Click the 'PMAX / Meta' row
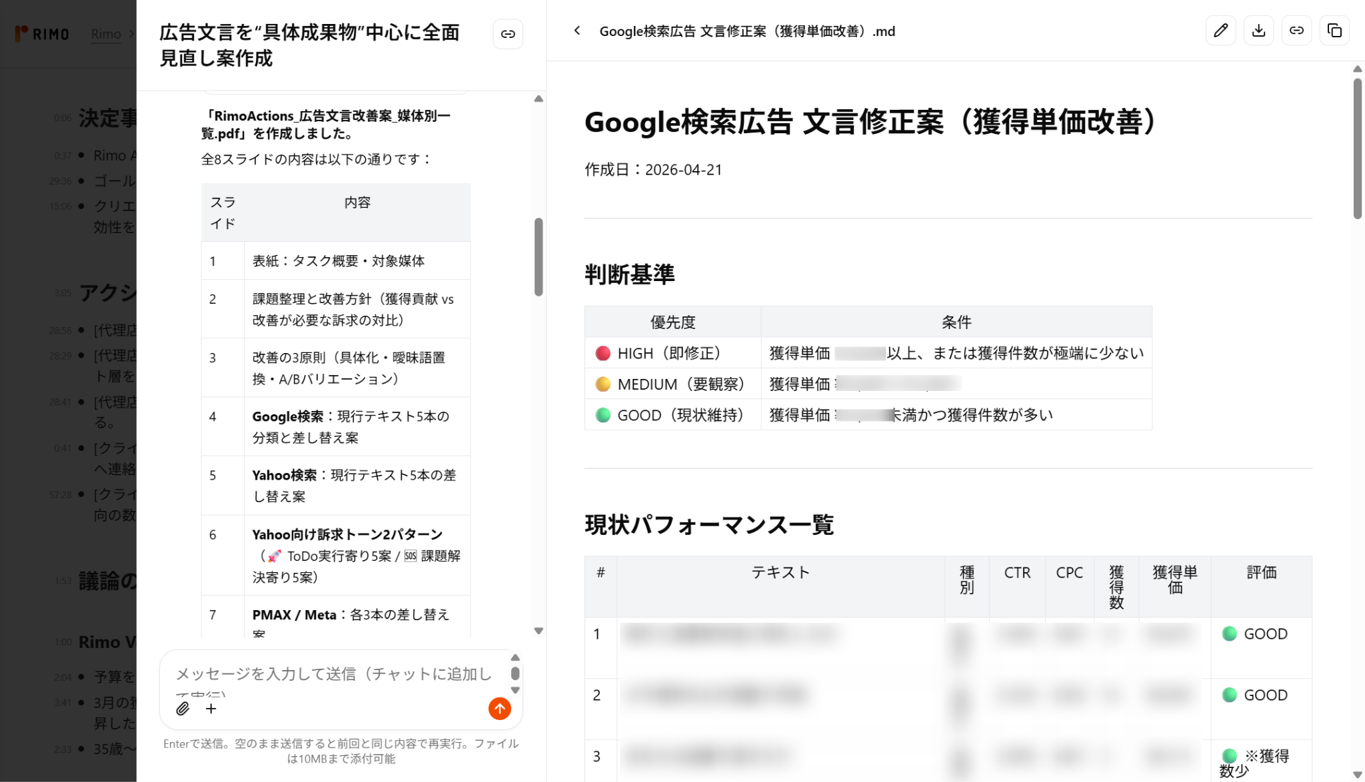This screenshot has height=782, width=1365. [x=336, y=616]
